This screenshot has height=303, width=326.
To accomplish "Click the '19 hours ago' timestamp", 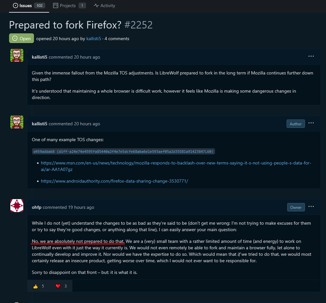I will pos(81,207).
